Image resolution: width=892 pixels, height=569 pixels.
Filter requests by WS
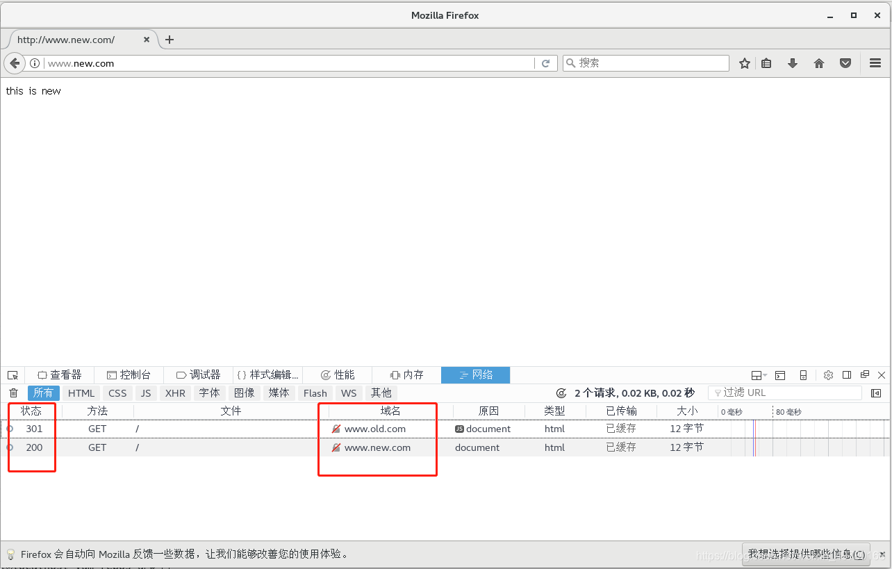(349, 393)
